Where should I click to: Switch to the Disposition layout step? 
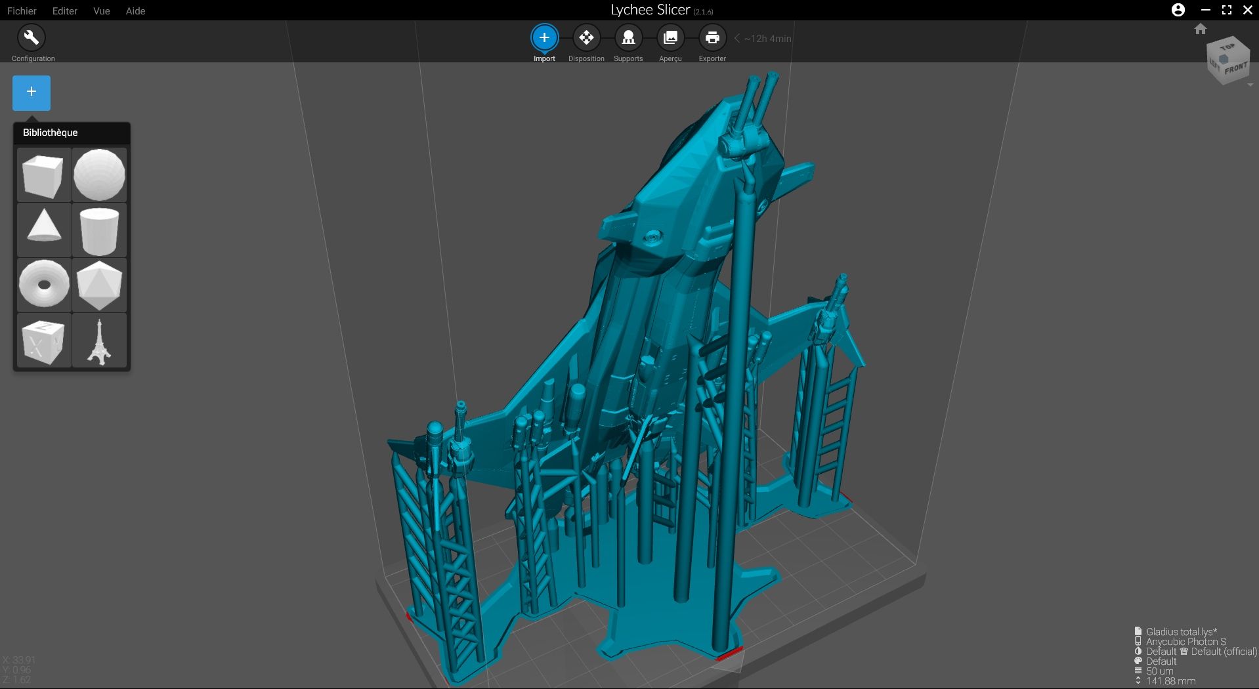point(586,38)
